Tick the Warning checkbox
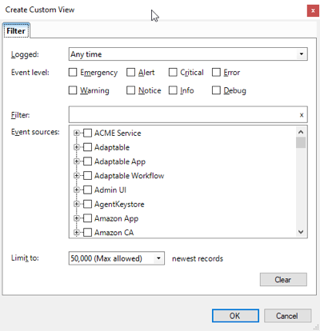This screenshot has height=331, width=320. (73, 90)
